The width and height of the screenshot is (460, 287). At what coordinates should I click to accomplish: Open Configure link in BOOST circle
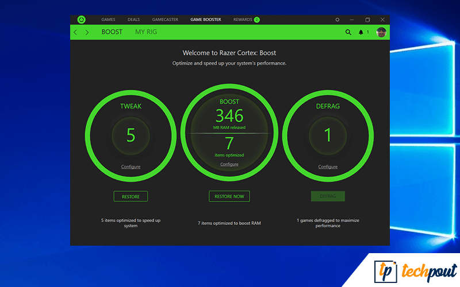click(x=229, y=164)
